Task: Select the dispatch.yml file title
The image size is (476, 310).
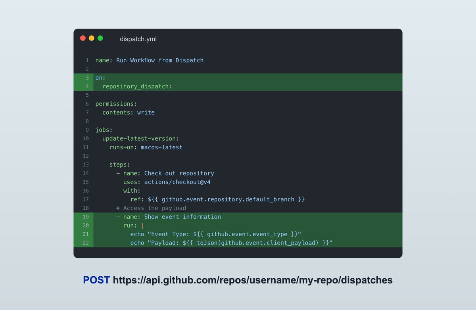Action: coord(138,39)
